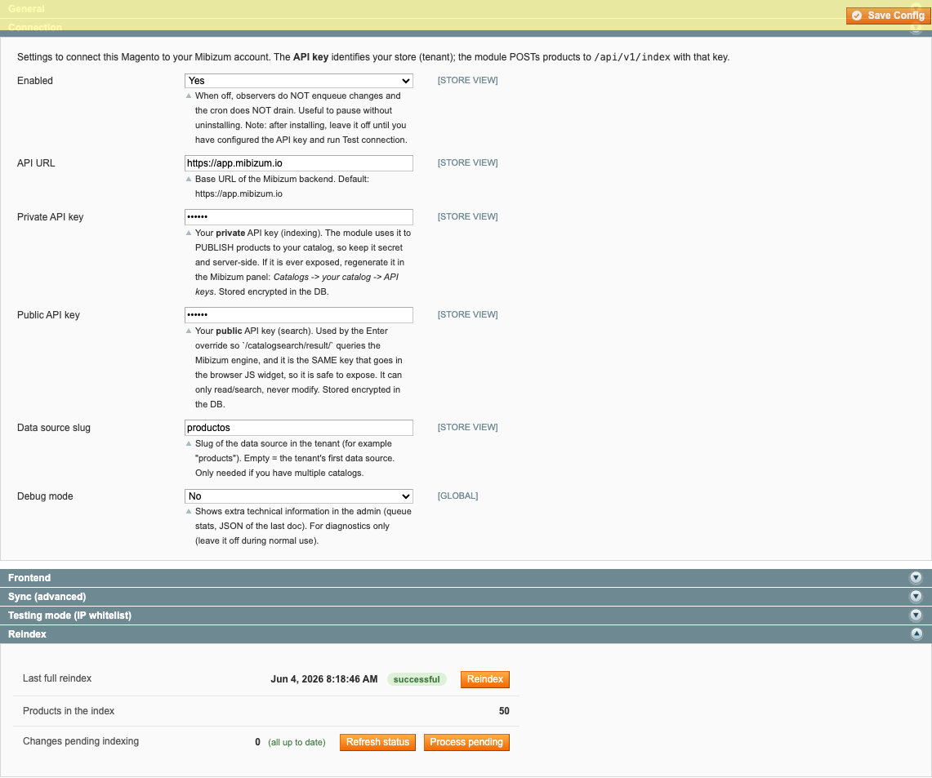This screenshot has width=932, height=778.
Task: Click the [STORE VIEW] label next to Private API key
Action: (x=468, y=217)
